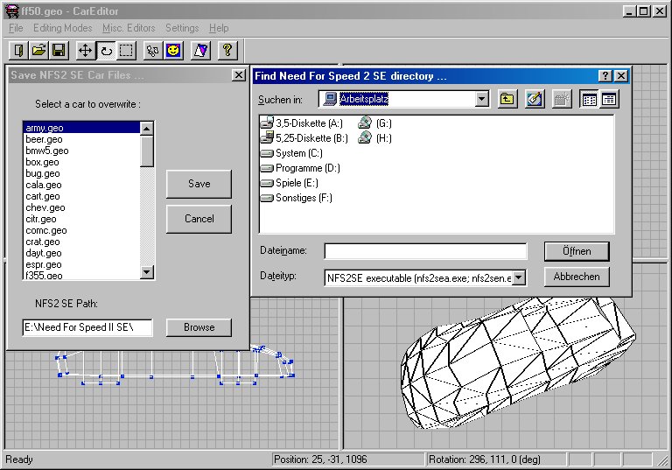Select the CD drive (H:)
The image size is (672, 470).
[375, 138]
